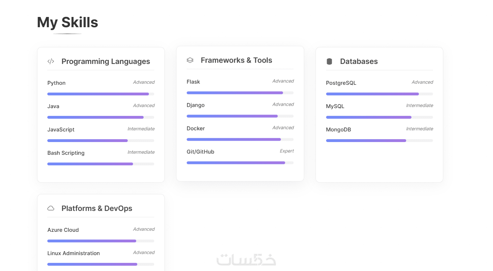Click the Python skill progress bar
The width and height of the screenshot is (493, 271).
[x=101, y=94]
